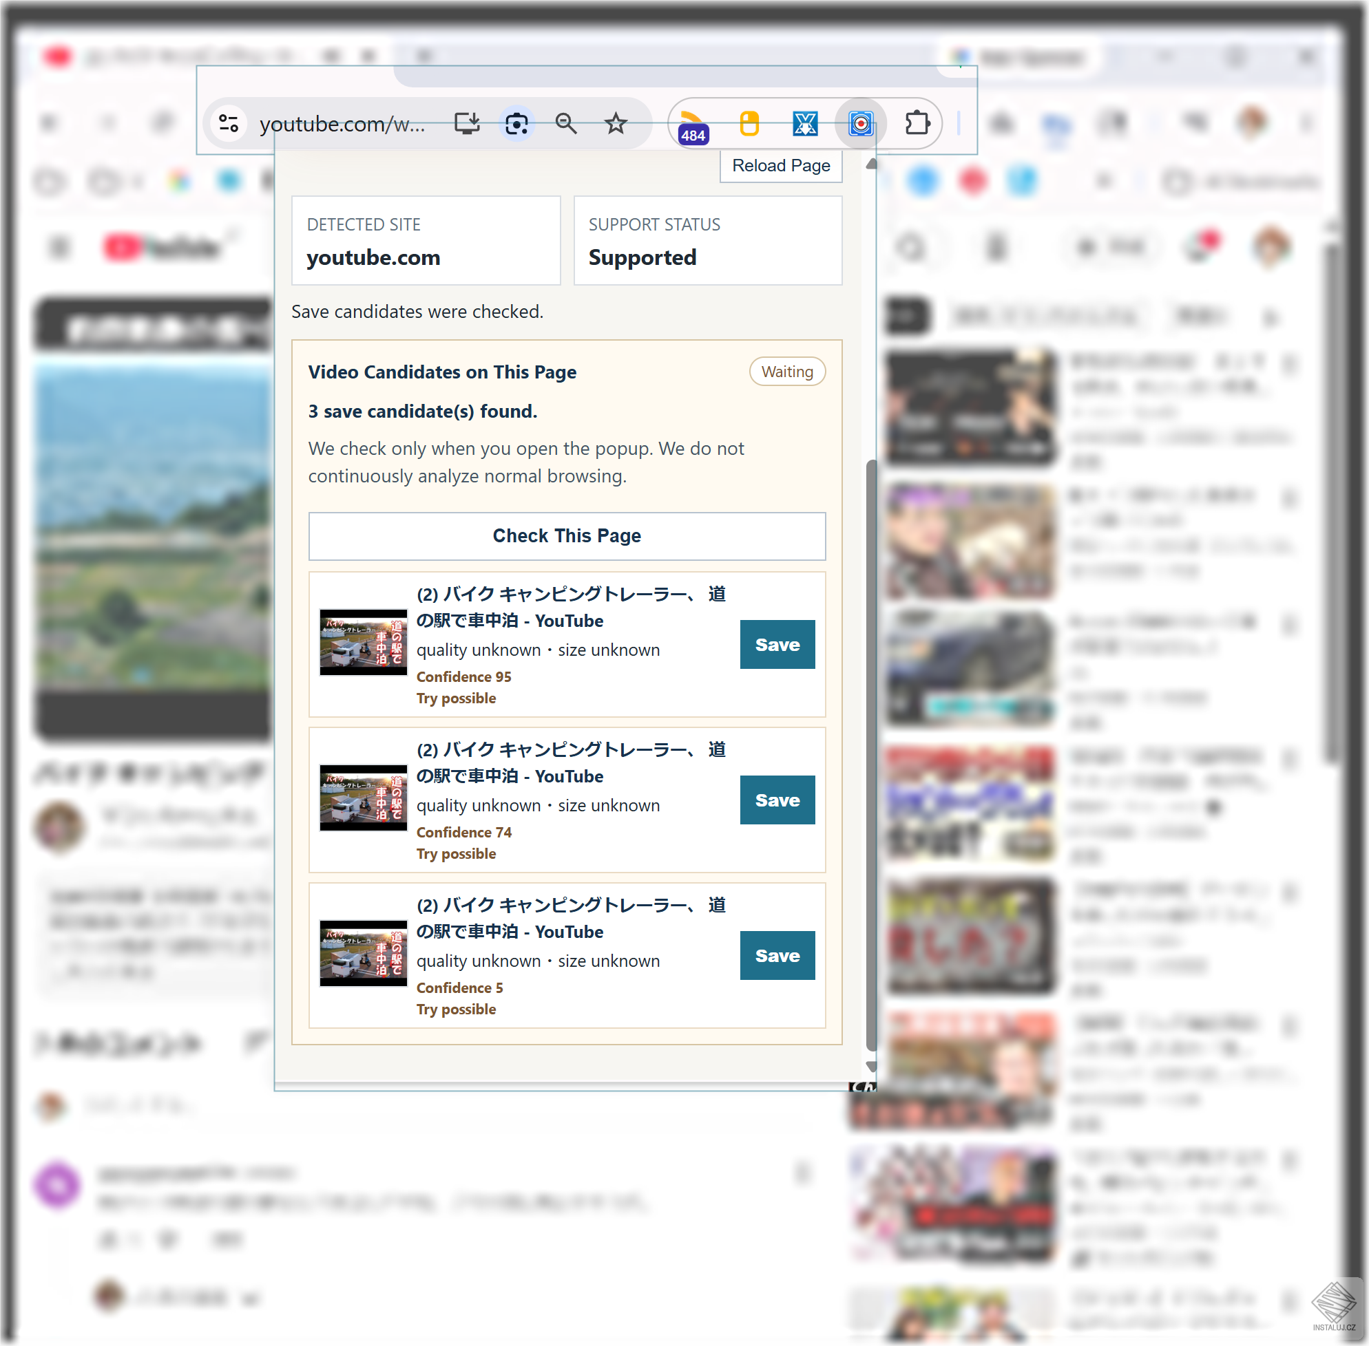Save the candidate with Confidence 5

pos(777,955)
